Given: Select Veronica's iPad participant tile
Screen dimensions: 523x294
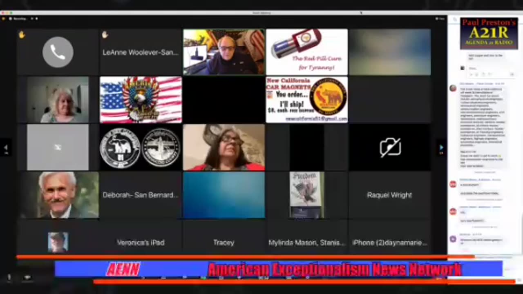Looking at the screenshot, I should pyautogui.click(x=141, y=242).
